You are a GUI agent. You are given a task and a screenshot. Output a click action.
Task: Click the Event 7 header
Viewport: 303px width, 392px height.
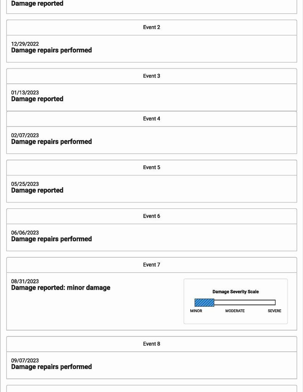click(152, 265)
